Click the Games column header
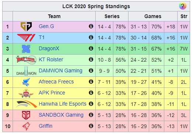The height and width of the screenshot is (134, 192). [153, 16]
